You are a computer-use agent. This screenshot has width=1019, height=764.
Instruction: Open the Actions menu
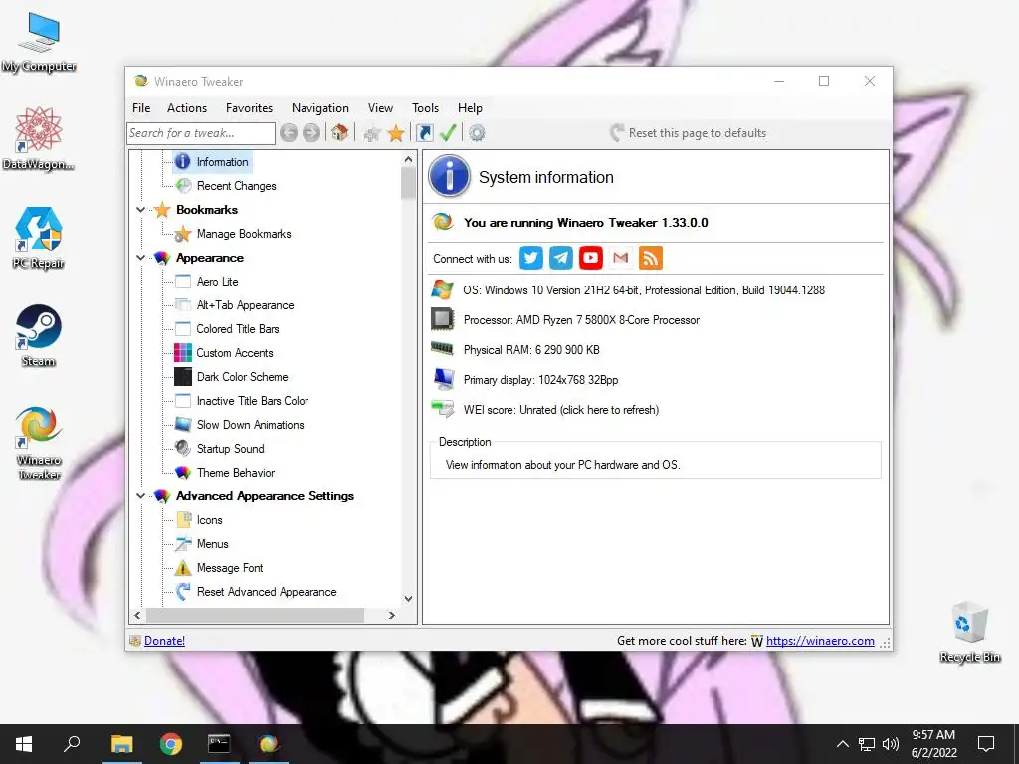click(187, 108)
